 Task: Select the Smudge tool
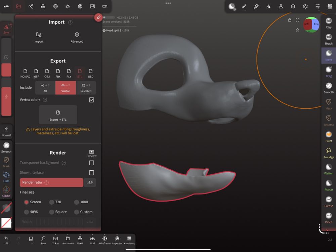tap(329, 153)
